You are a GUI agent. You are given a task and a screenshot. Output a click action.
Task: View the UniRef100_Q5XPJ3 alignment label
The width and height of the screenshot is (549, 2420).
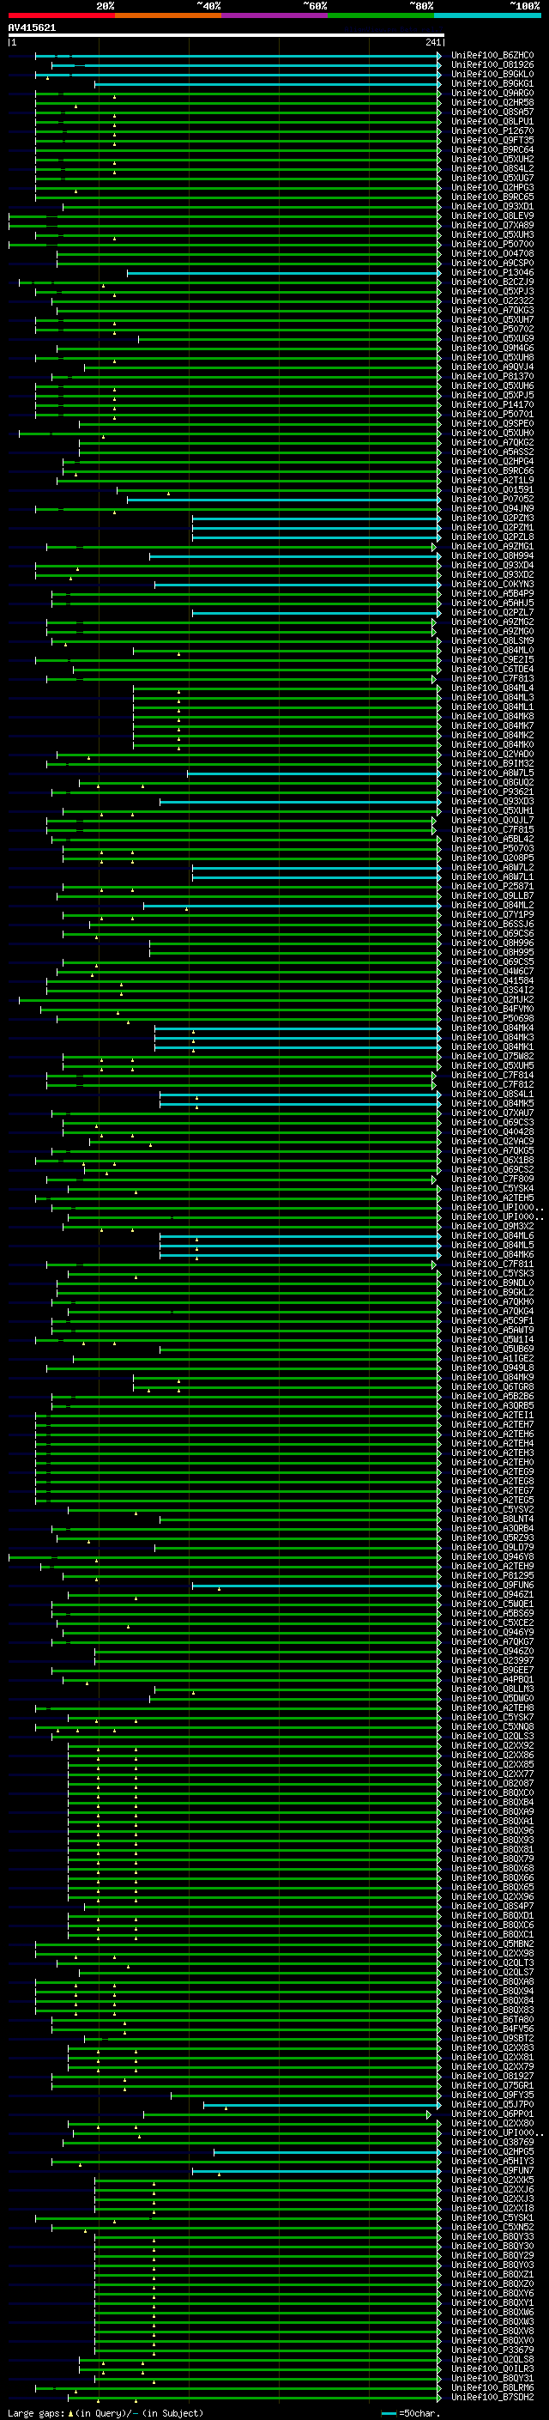point(492,291)
